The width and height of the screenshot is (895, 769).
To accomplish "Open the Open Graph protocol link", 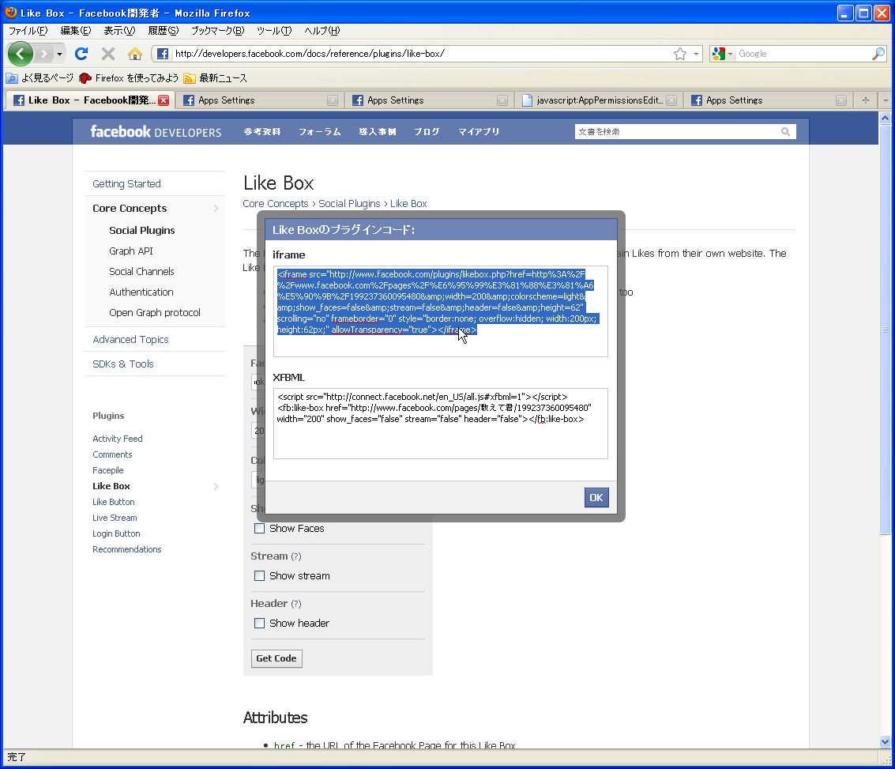I will [155, 313].
